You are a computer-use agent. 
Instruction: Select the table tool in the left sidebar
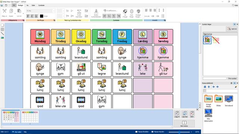pos(3,29)
